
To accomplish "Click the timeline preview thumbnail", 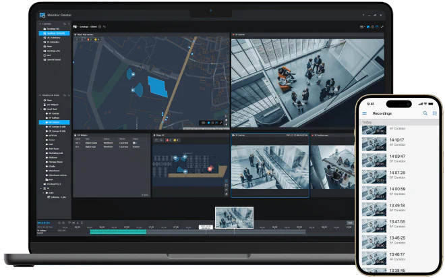I will [x=234, y=217].
